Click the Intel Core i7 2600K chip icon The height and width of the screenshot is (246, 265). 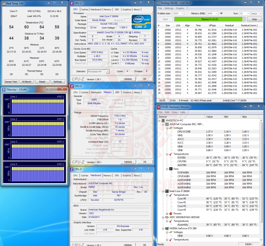point(167,191)
